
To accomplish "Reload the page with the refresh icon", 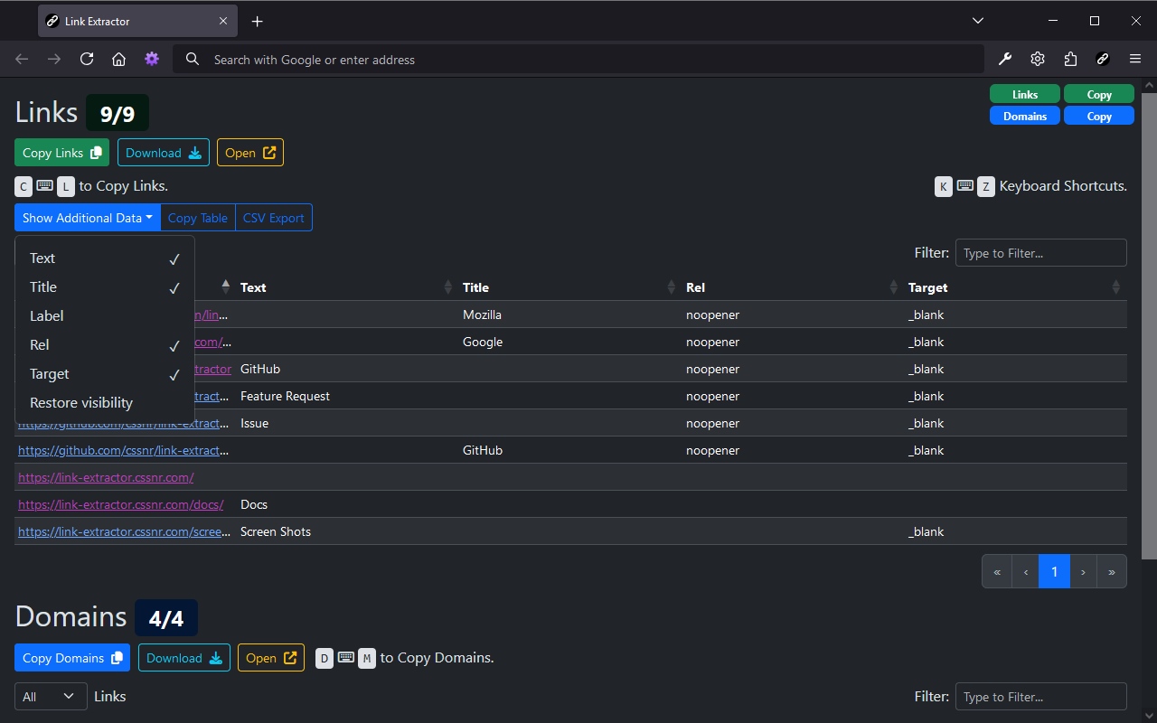I will coord(87,59).
